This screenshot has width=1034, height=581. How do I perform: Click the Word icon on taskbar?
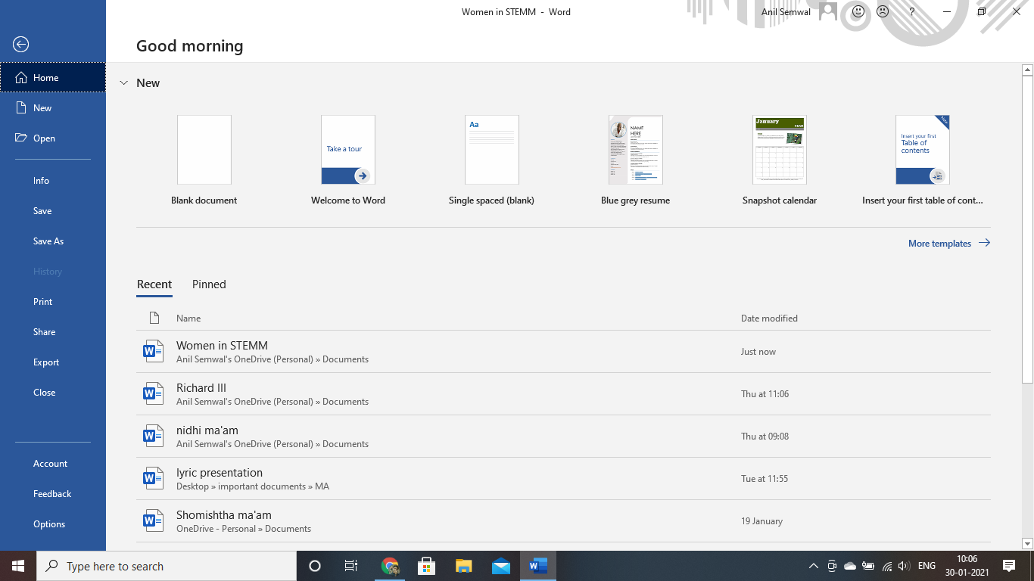[x=538, y=566]
